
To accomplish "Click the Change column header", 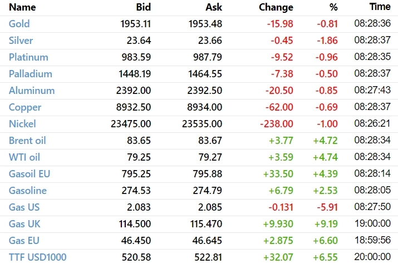I will coord(276,7).
